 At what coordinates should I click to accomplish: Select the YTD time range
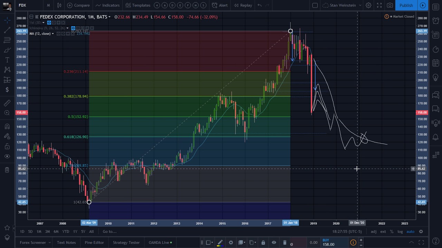[66, 231]
